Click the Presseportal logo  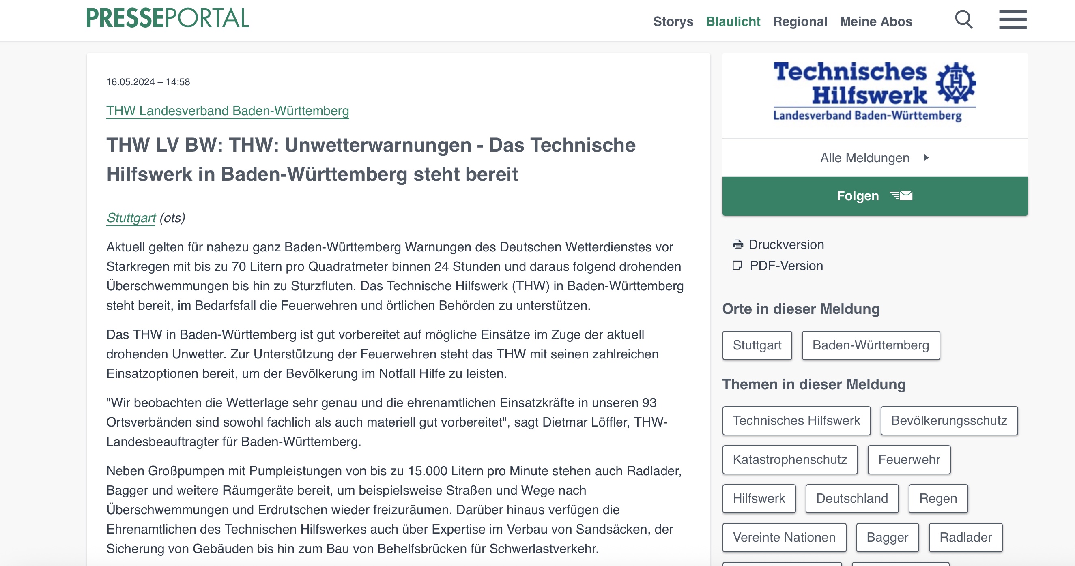point(168,18)
